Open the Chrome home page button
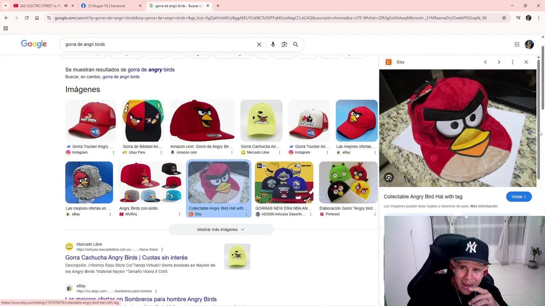Screen dimensions: 545x306 pos(37,18)
